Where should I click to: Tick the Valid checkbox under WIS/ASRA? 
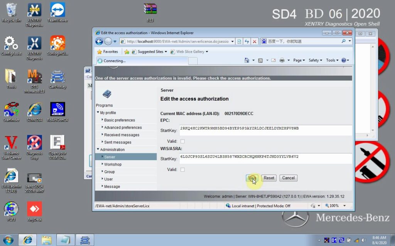182,170
